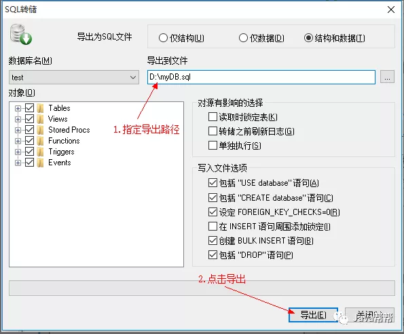Click the Events folder icon
Screen dimensions: 404x334
tap(40, 163)
